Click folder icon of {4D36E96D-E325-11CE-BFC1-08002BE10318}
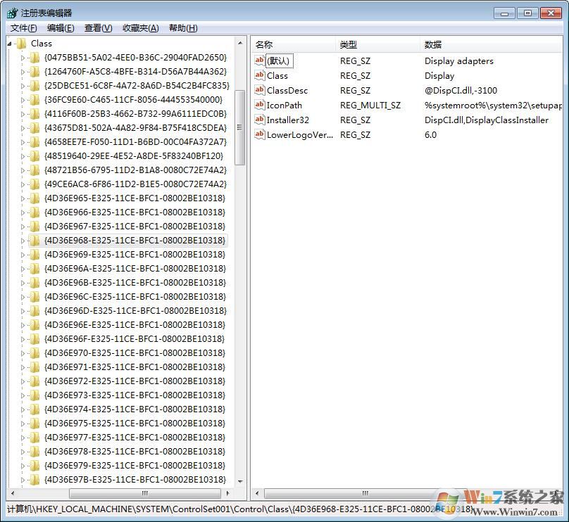This screenshot has height=522, width=569. [x=35, y=311]
